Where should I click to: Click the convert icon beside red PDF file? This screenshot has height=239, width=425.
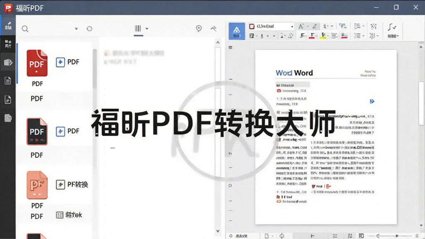click(60, 62)
